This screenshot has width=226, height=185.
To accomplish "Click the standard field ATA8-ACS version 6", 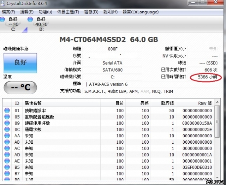I will pyautogui.click(x=151, y=84).
